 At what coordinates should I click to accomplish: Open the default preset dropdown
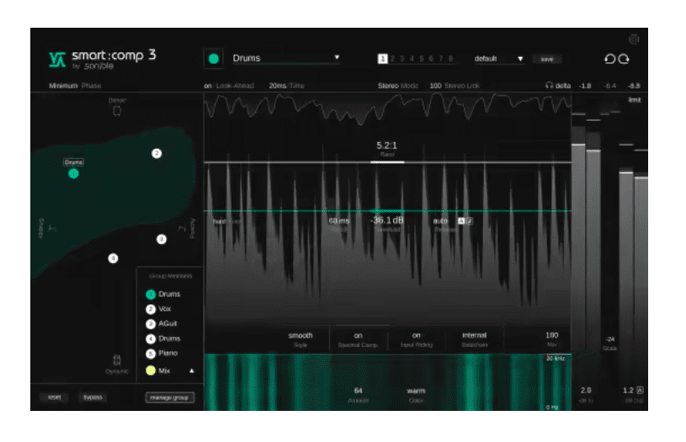click(499, 59)
